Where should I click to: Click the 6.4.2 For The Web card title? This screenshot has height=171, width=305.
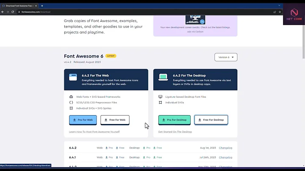(x=95, y=75)
